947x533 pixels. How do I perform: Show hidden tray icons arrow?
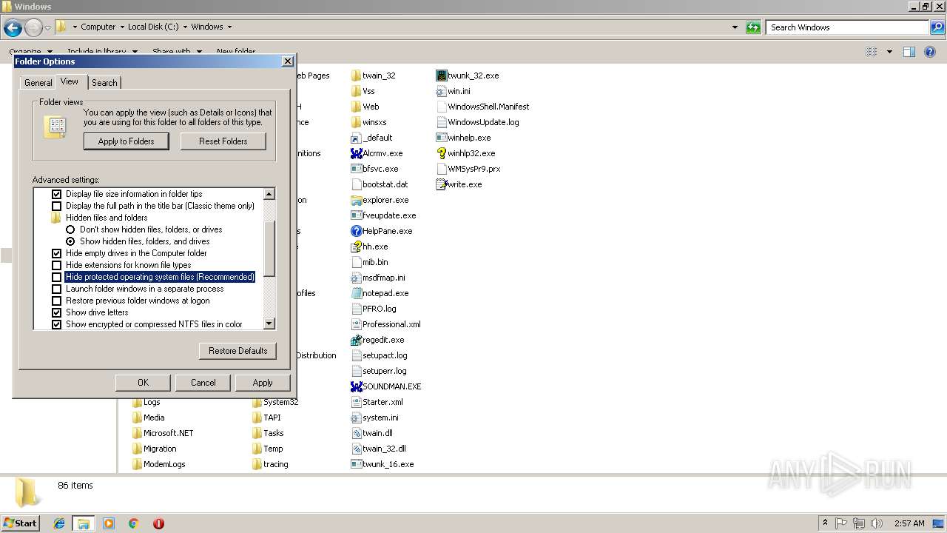pos(825,523)
